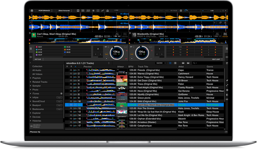Open MY PAGE in top bar
The width and height of the screenshot is (257, 153).
(174, 11)
